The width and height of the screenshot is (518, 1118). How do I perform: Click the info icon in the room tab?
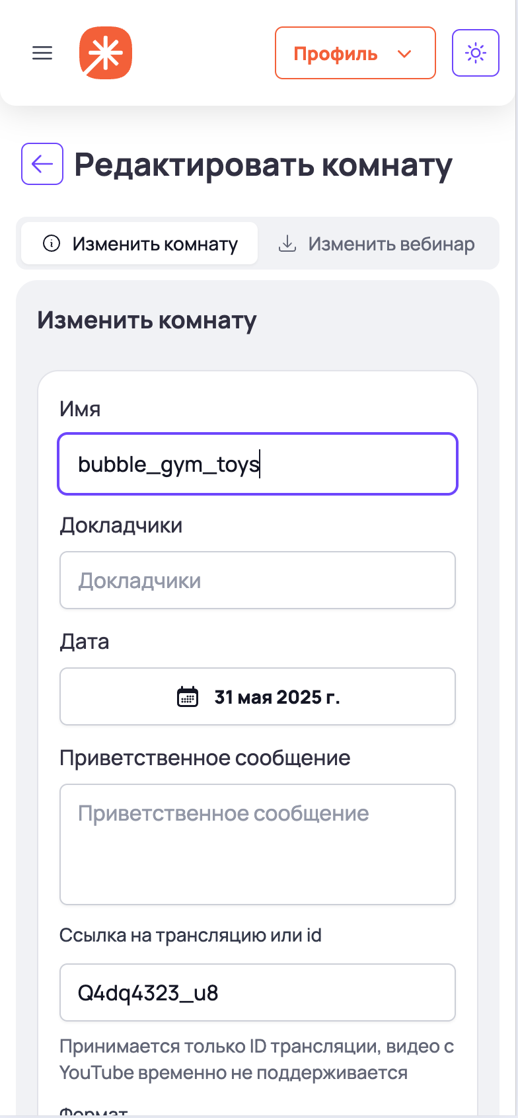point(52,244)
